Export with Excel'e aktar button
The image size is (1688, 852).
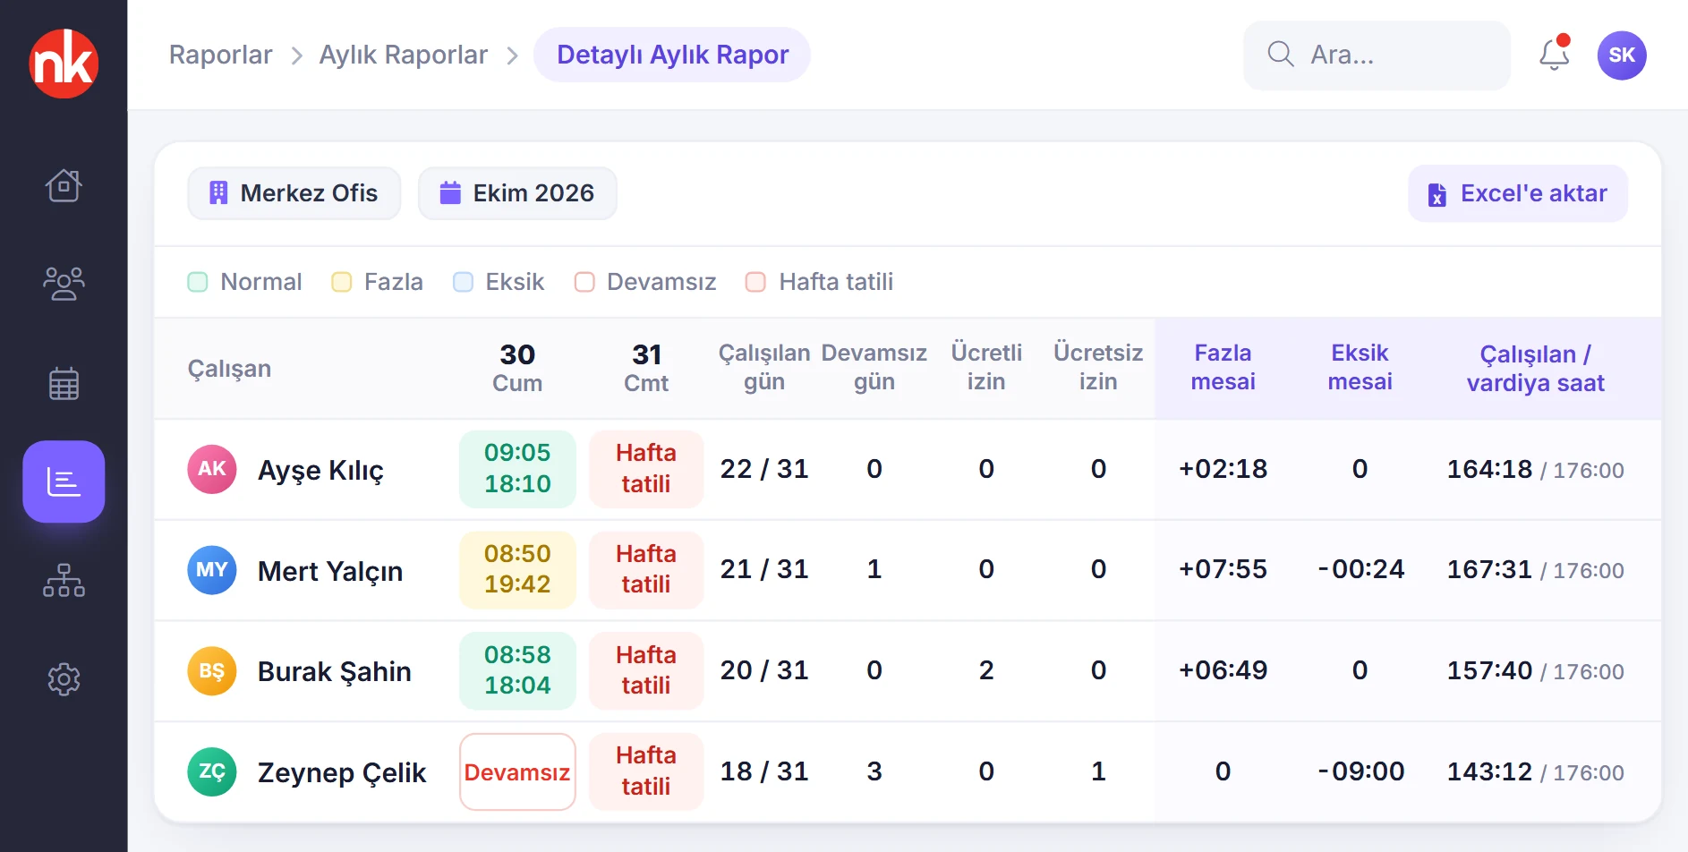(1518, 193)
